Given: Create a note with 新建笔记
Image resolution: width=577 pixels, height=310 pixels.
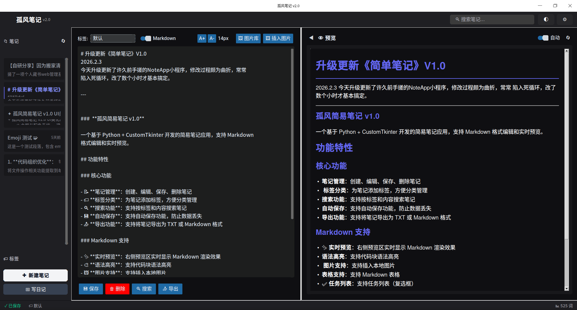Looking at the screenshot, I should click(x=35, y=275).
